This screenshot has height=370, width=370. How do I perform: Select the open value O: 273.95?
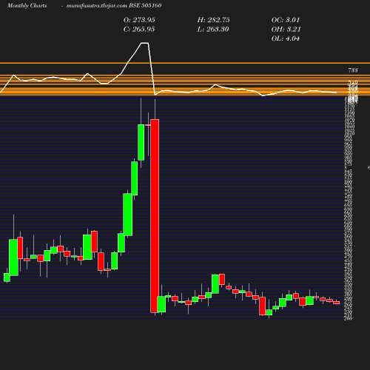point(139,20)
